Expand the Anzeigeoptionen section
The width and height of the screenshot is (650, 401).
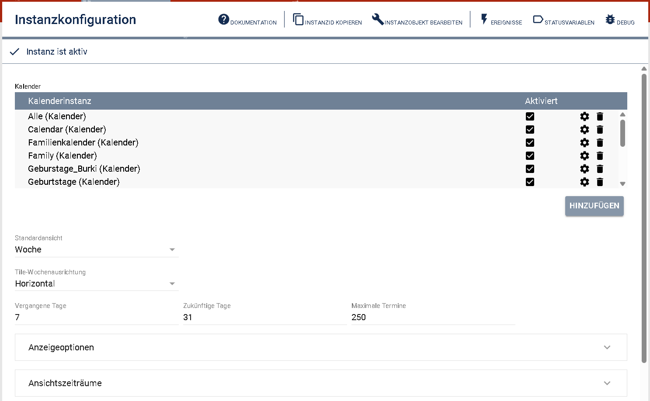[321, 347]
